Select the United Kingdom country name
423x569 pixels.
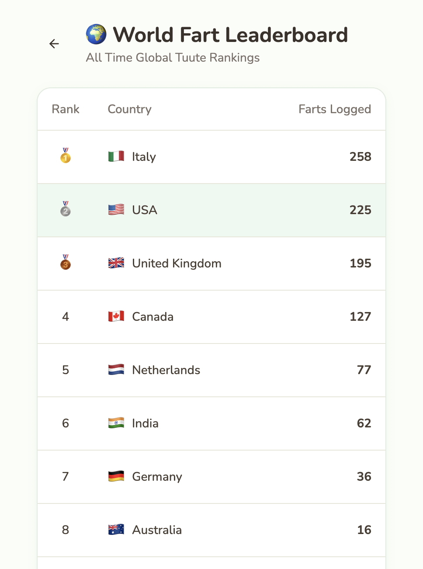point(177,264)
